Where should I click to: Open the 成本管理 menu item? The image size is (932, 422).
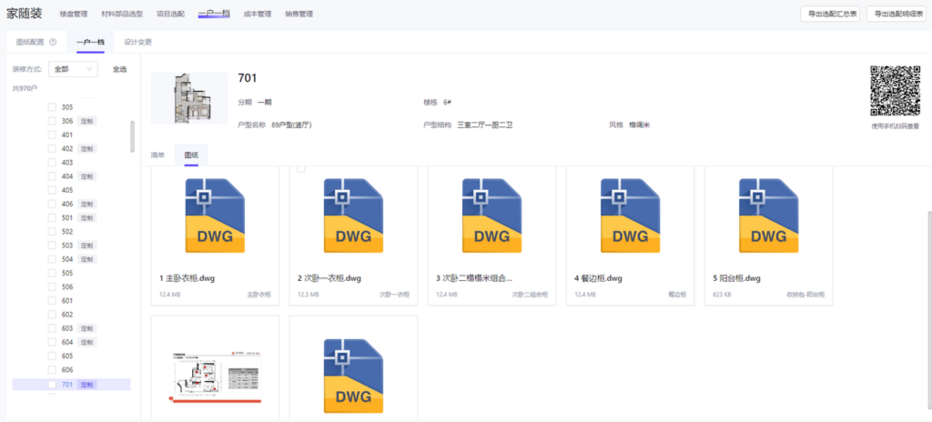(258, 14)
